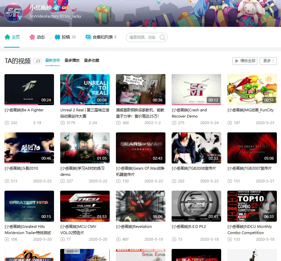The image size is (281, 261).
Task: Open the 投稿 tab
Action: point(65,37)
